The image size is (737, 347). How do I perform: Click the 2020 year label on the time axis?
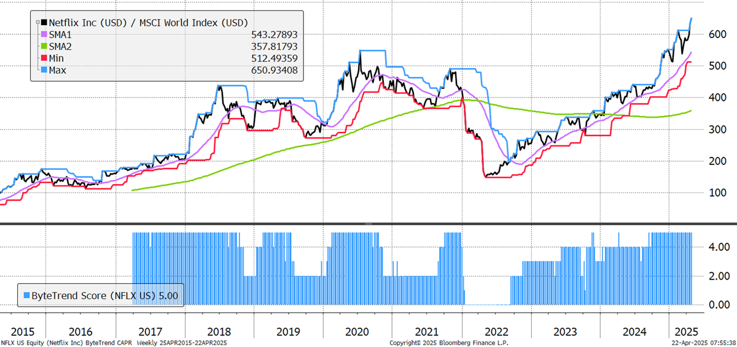357,332
